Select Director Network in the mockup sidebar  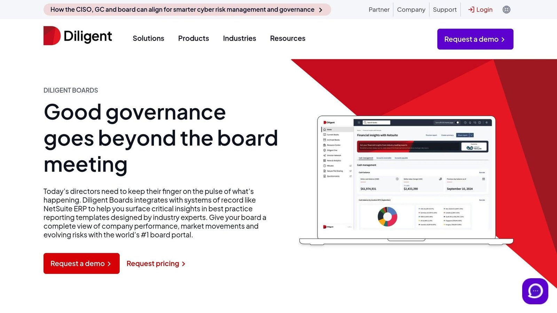tap(332, 155)
